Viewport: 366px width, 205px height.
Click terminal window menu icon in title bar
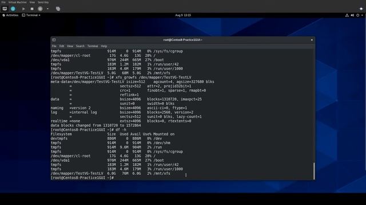point(54,40)
